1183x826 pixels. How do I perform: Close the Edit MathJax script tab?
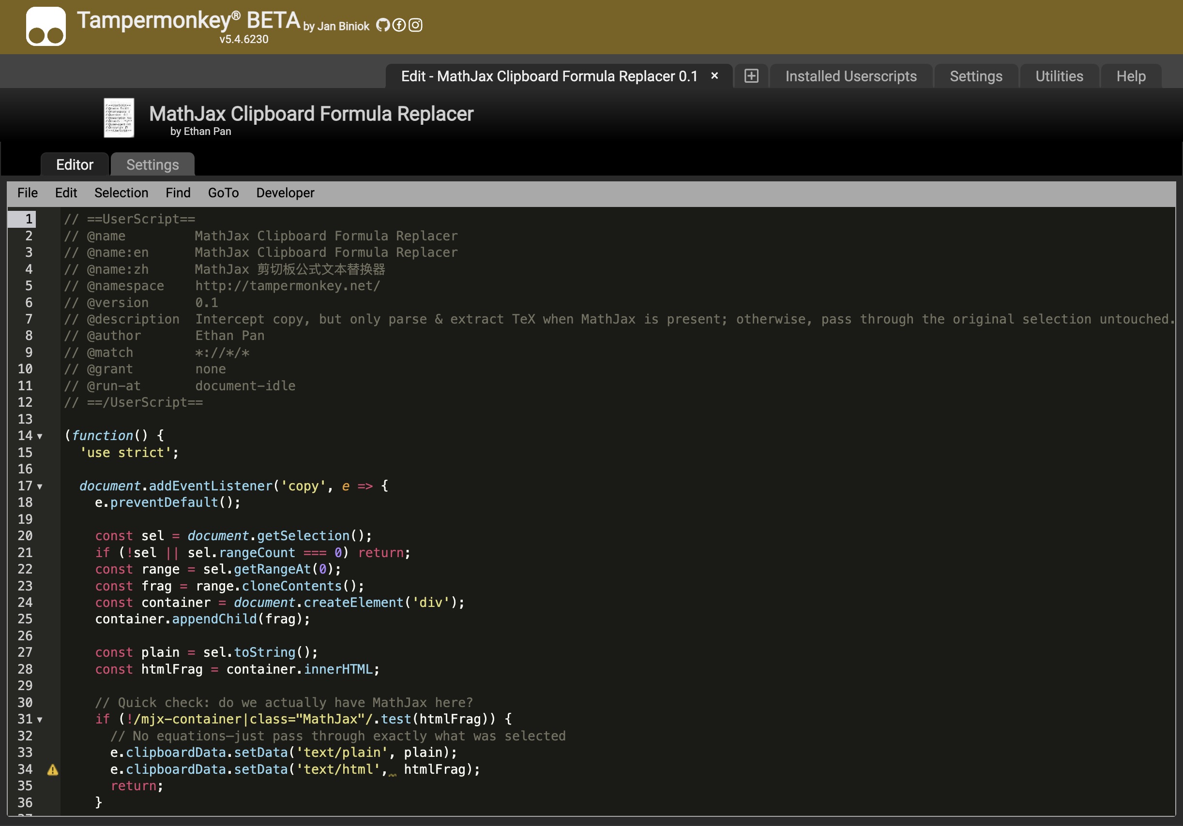coord(714,75)
